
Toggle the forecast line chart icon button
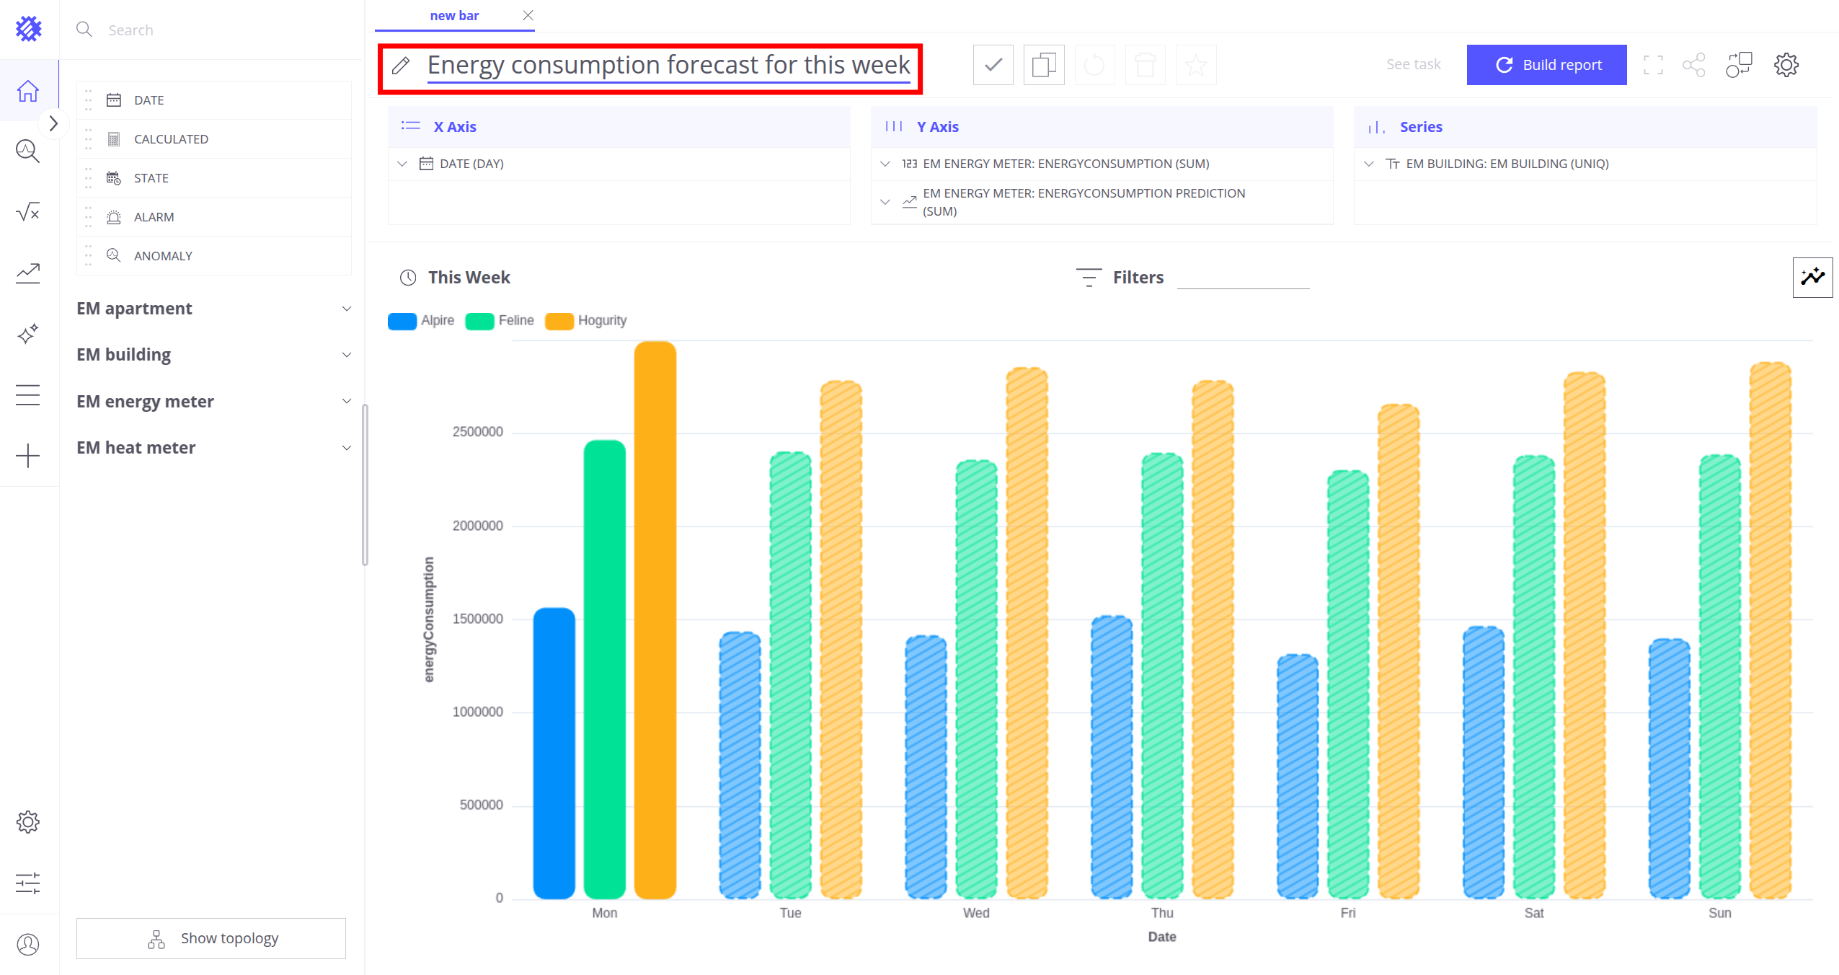(x=1812, y=277)
